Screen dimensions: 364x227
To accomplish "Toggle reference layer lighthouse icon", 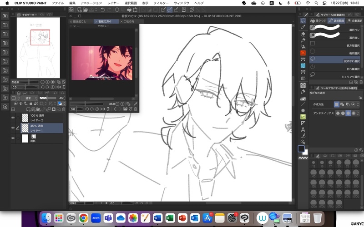I will (x=20, y=104).
